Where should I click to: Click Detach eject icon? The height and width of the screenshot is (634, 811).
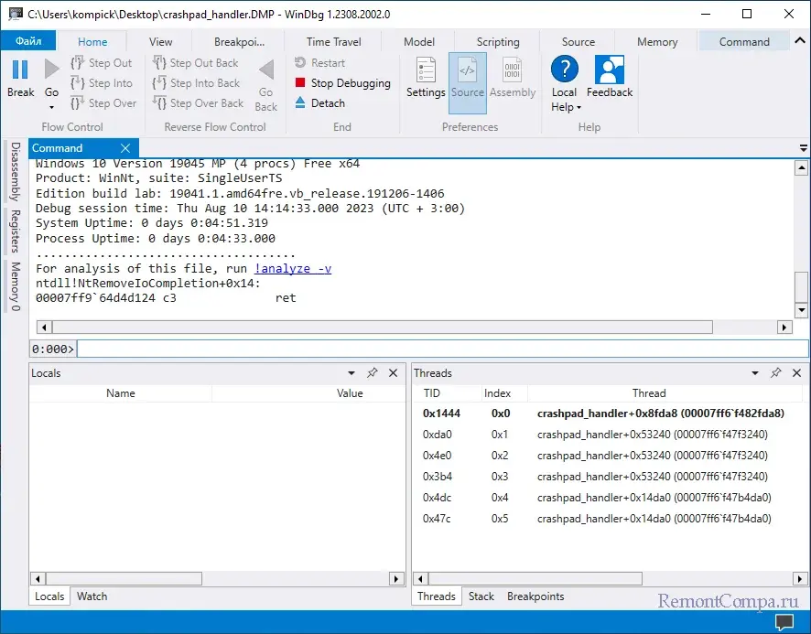[x=300, y=102]
